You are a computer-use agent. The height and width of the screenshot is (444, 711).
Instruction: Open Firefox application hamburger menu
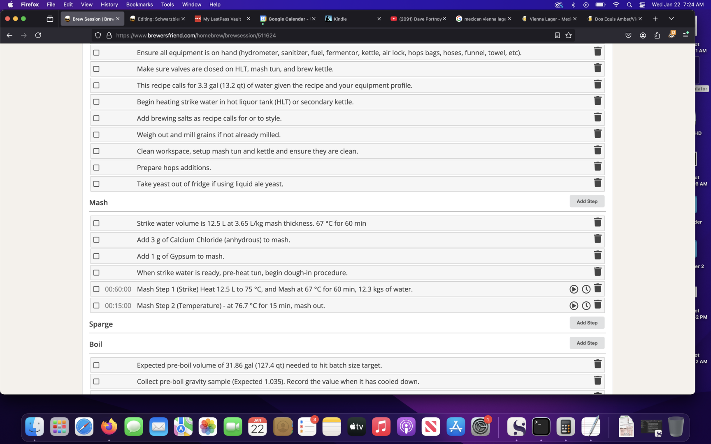tap(685, 35)
